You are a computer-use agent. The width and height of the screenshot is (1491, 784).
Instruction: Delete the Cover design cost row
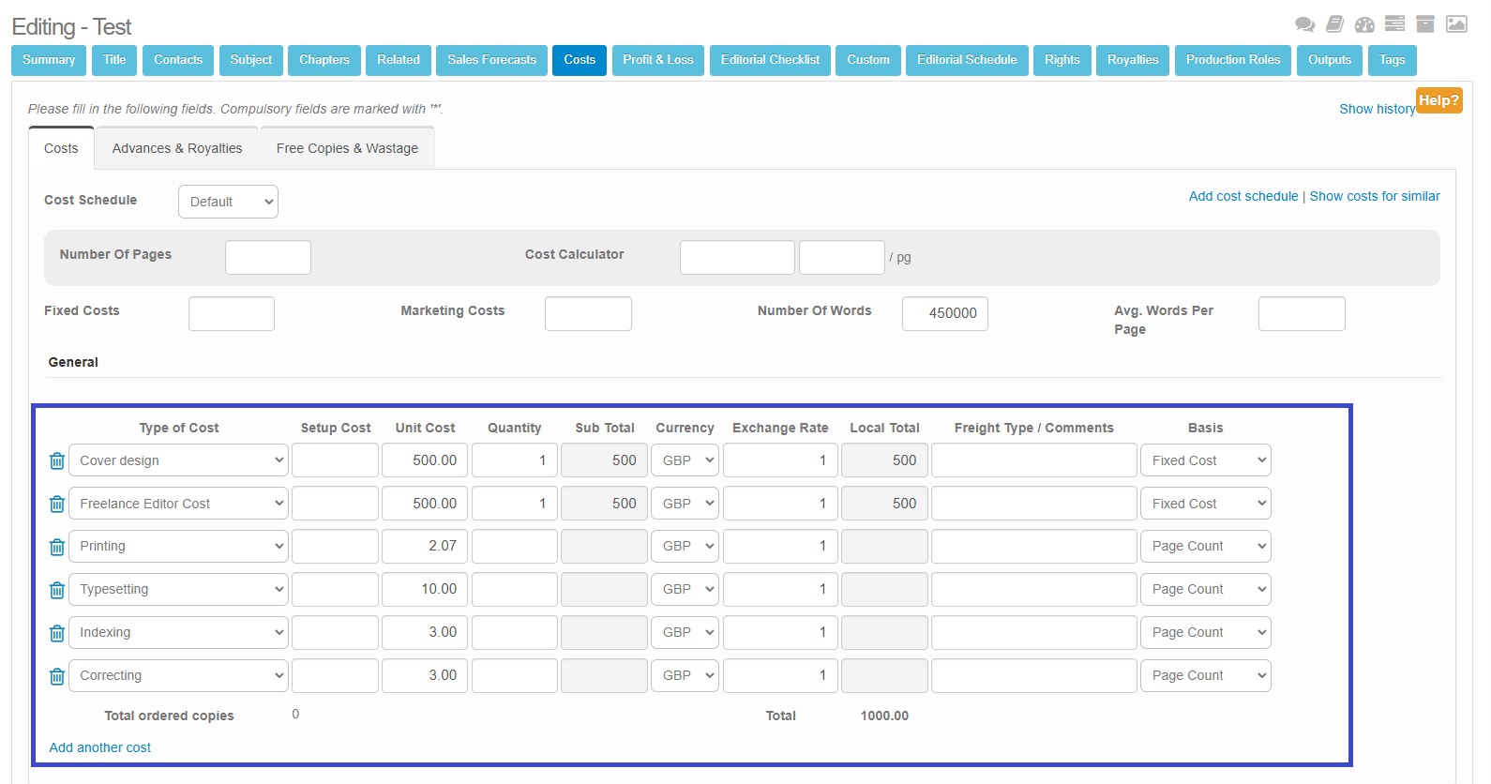coord(57,460)
